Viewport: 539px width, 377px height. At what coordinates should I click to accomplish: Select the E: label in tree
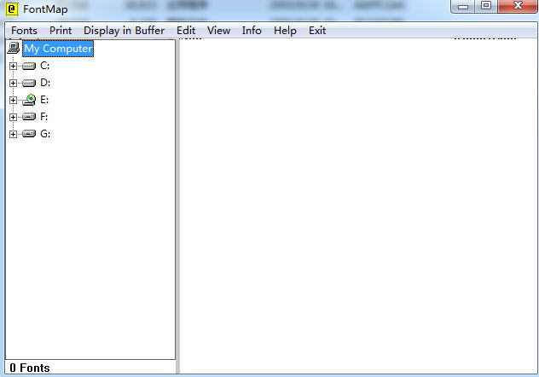44,100
